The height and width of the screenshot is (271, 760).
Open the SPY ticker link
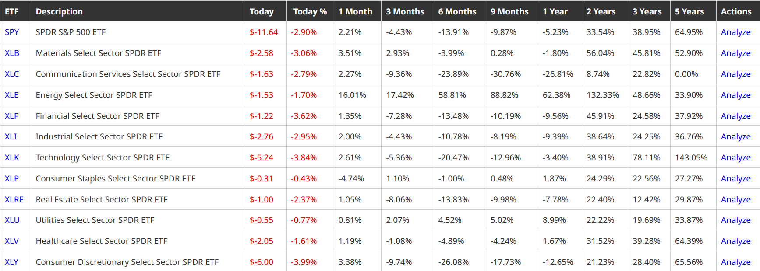pos(12,32)
